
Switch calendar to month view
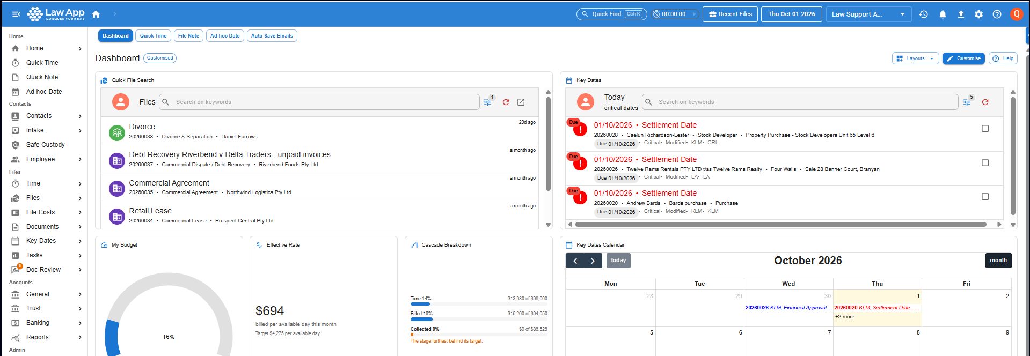[x=998, y=261]
